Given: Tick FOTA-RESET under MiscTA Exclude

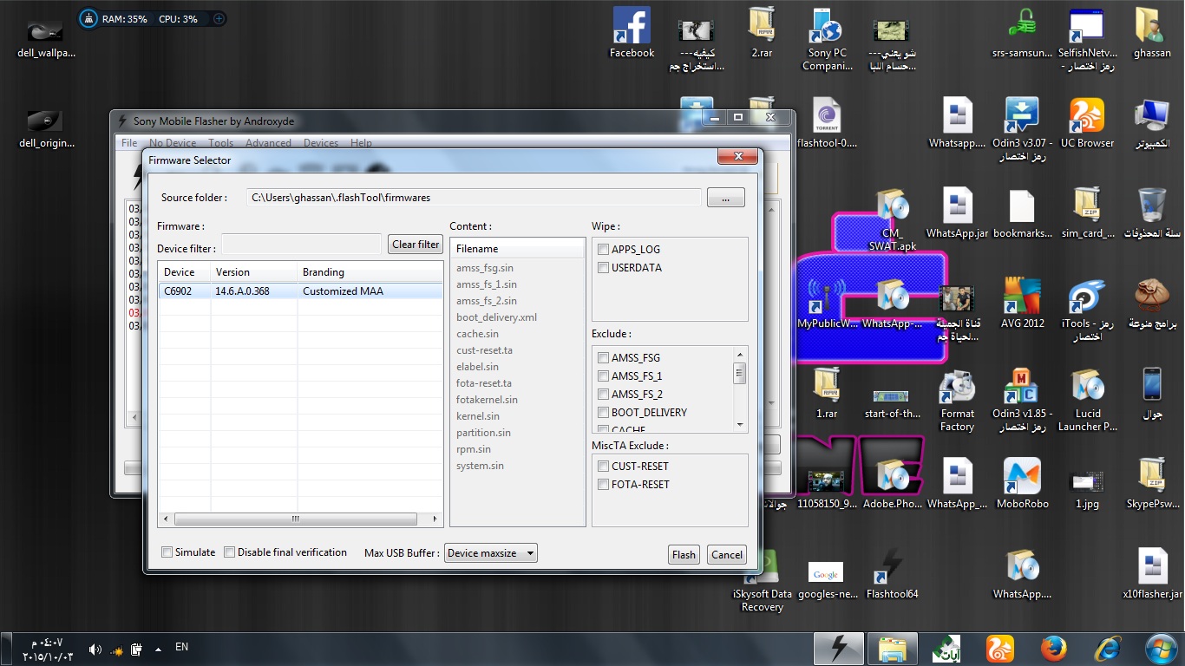Looking at the screenshot, I should tap(603, 485).
